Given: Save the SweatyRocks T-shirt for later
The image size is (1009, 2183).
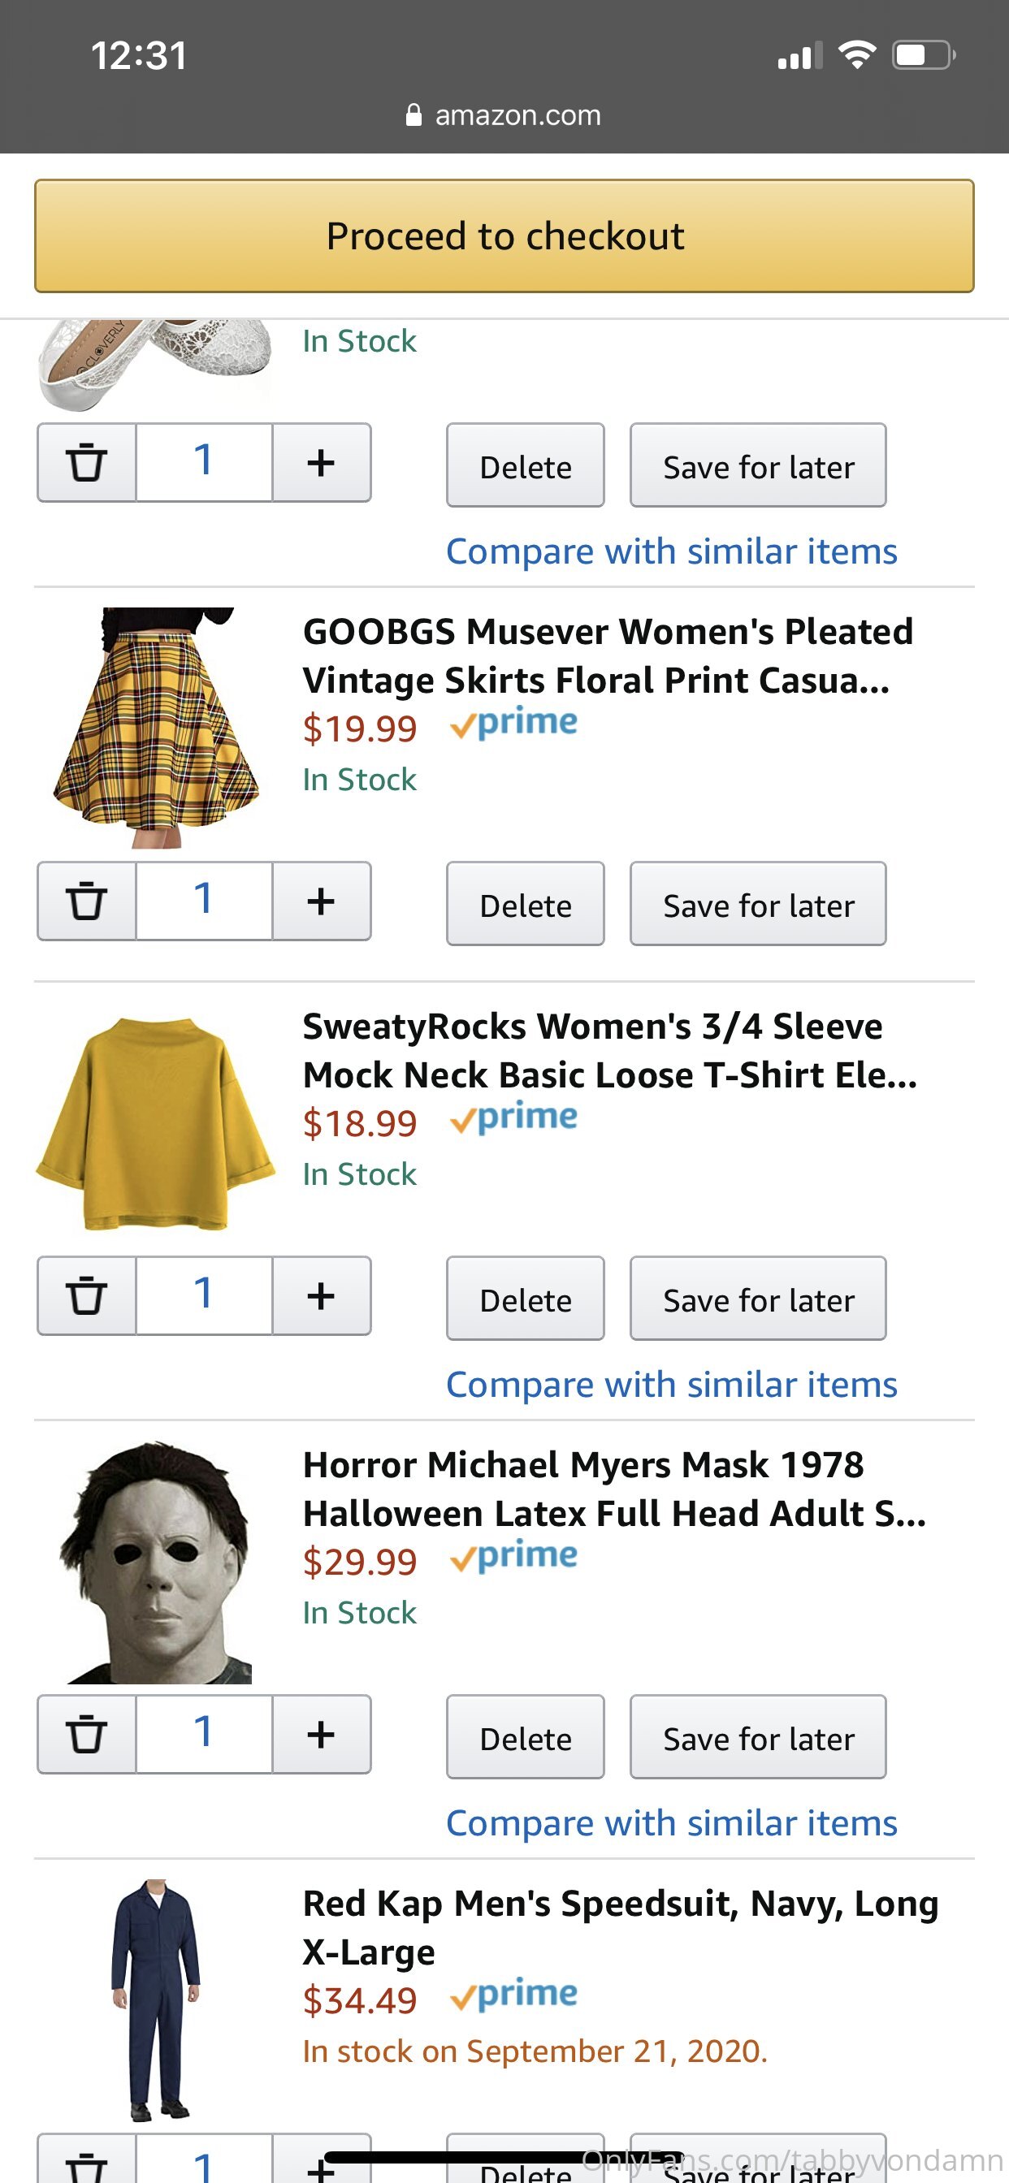Looking at the screenshot, I should click(758, 1299).
